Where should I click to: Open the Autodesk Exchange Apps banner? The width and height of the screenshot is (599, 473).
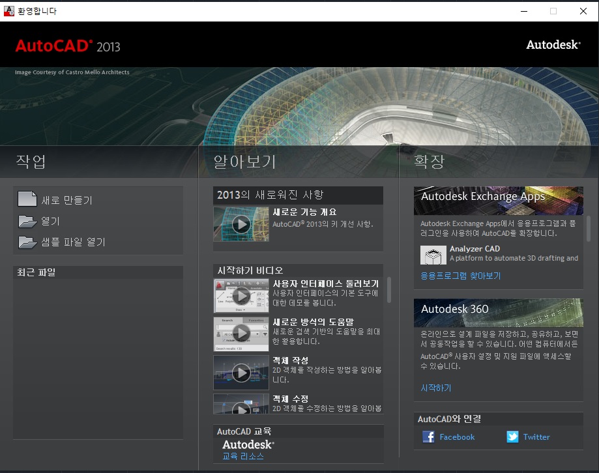[499, 201]
